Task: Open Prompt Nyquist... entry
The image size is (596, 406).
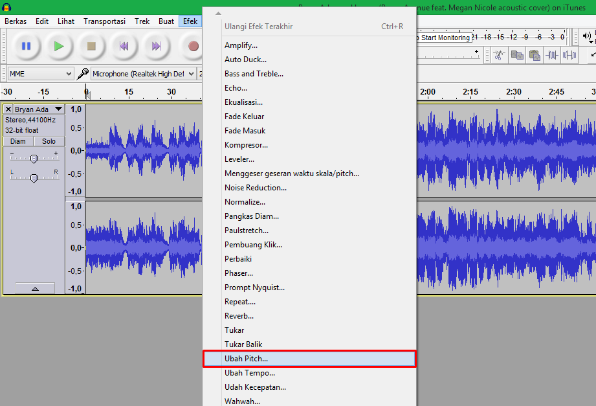Action: [309, 288]
